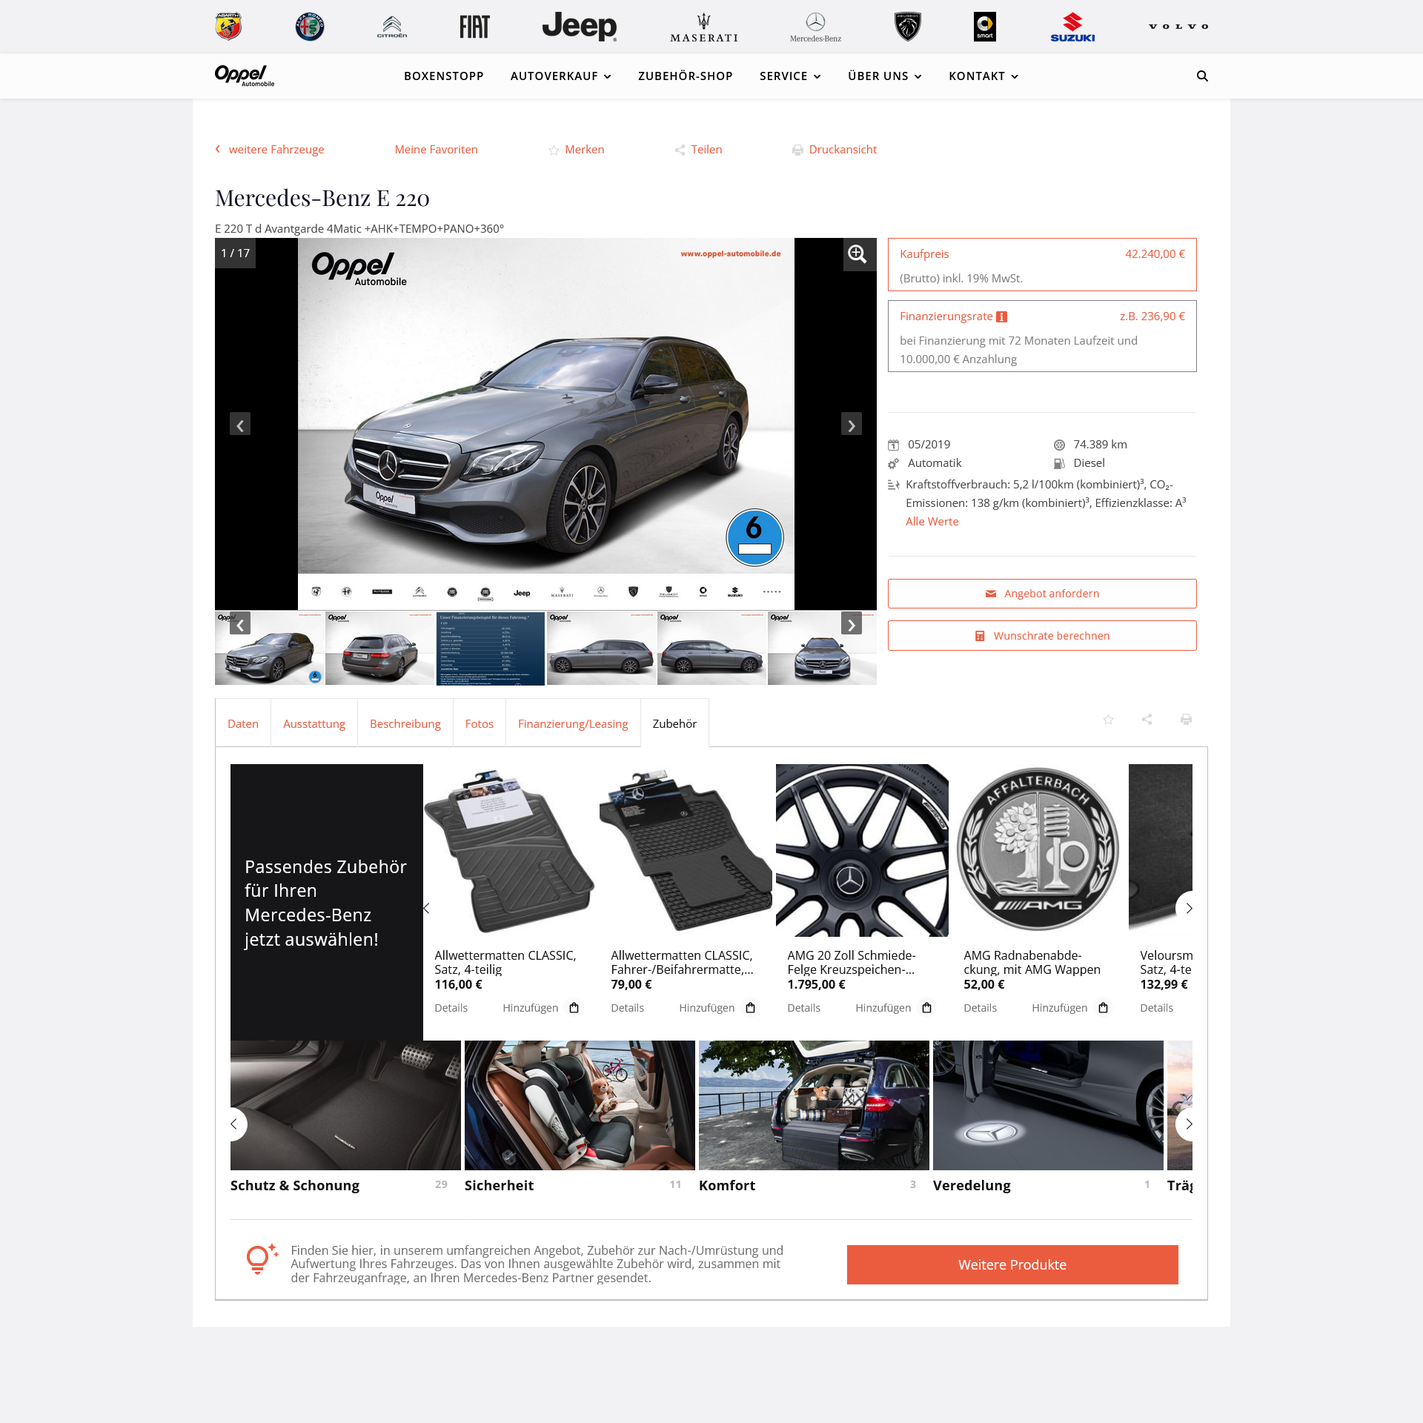Click the star favorite icon beside tabs
Viewport: 1423px width, 1423px height.
pos(1108,720)
